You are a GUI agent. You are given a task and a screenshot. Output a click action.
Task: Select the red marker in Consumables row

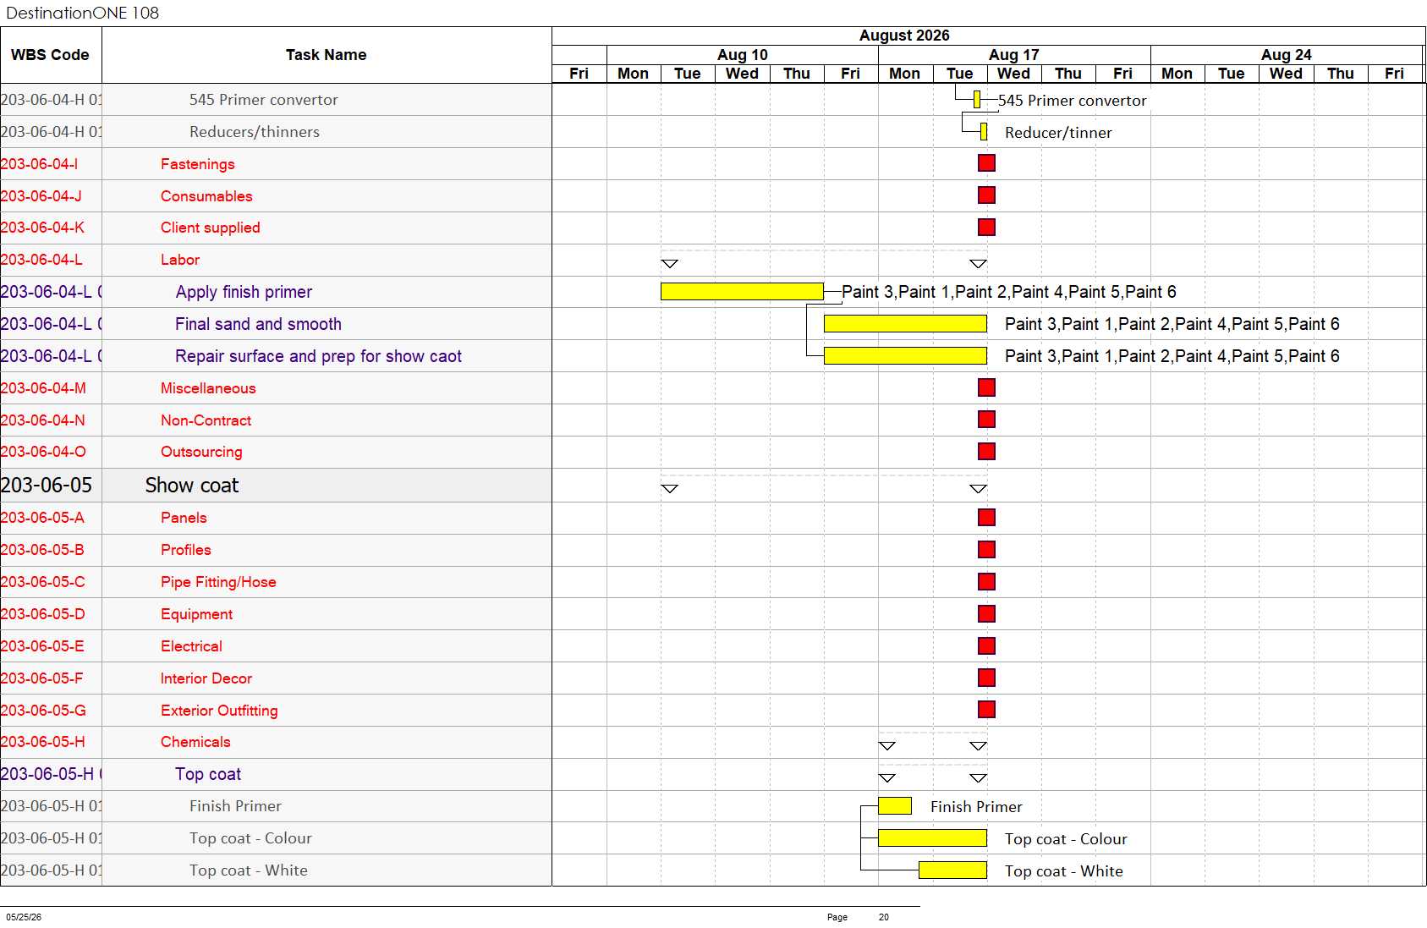point(986,195)
